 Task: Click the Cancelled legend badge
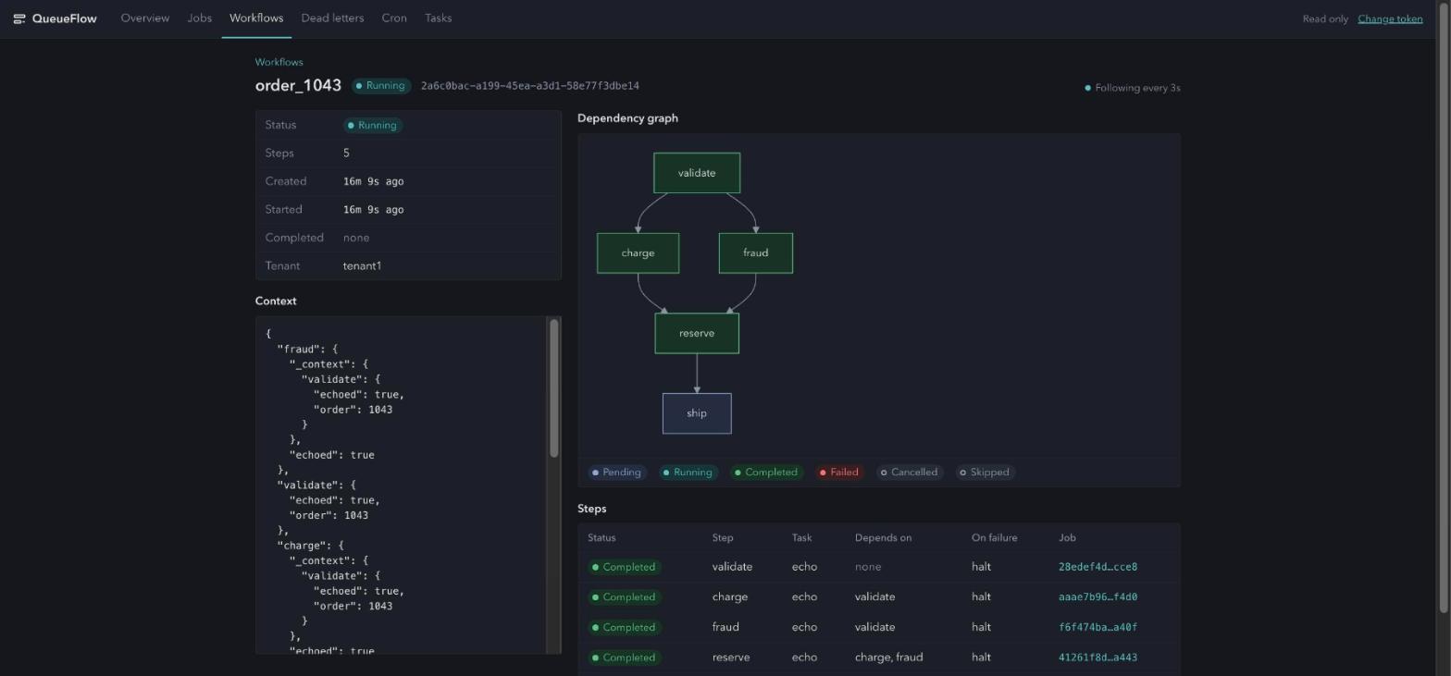click(909, 473)
